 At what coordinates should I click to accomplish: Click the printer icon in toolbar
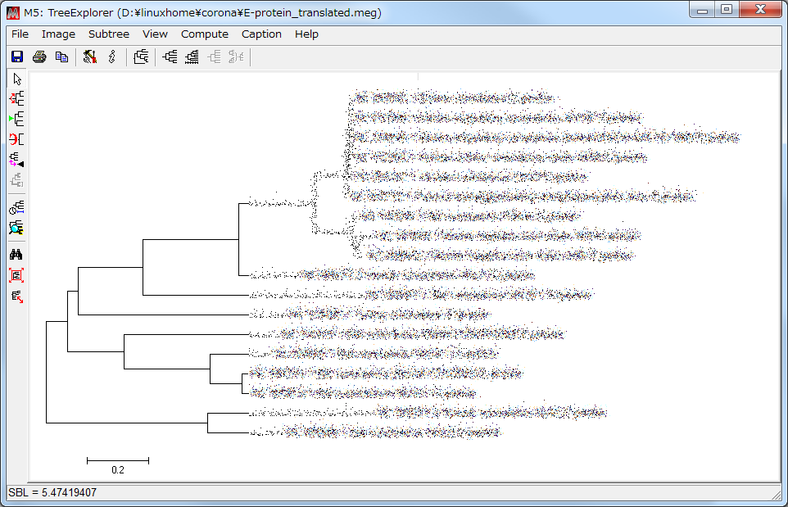point(38,57)
